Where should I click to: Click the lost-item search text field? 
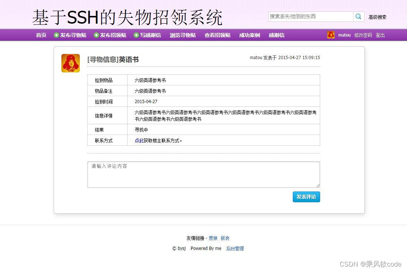[x=311, y=16]
